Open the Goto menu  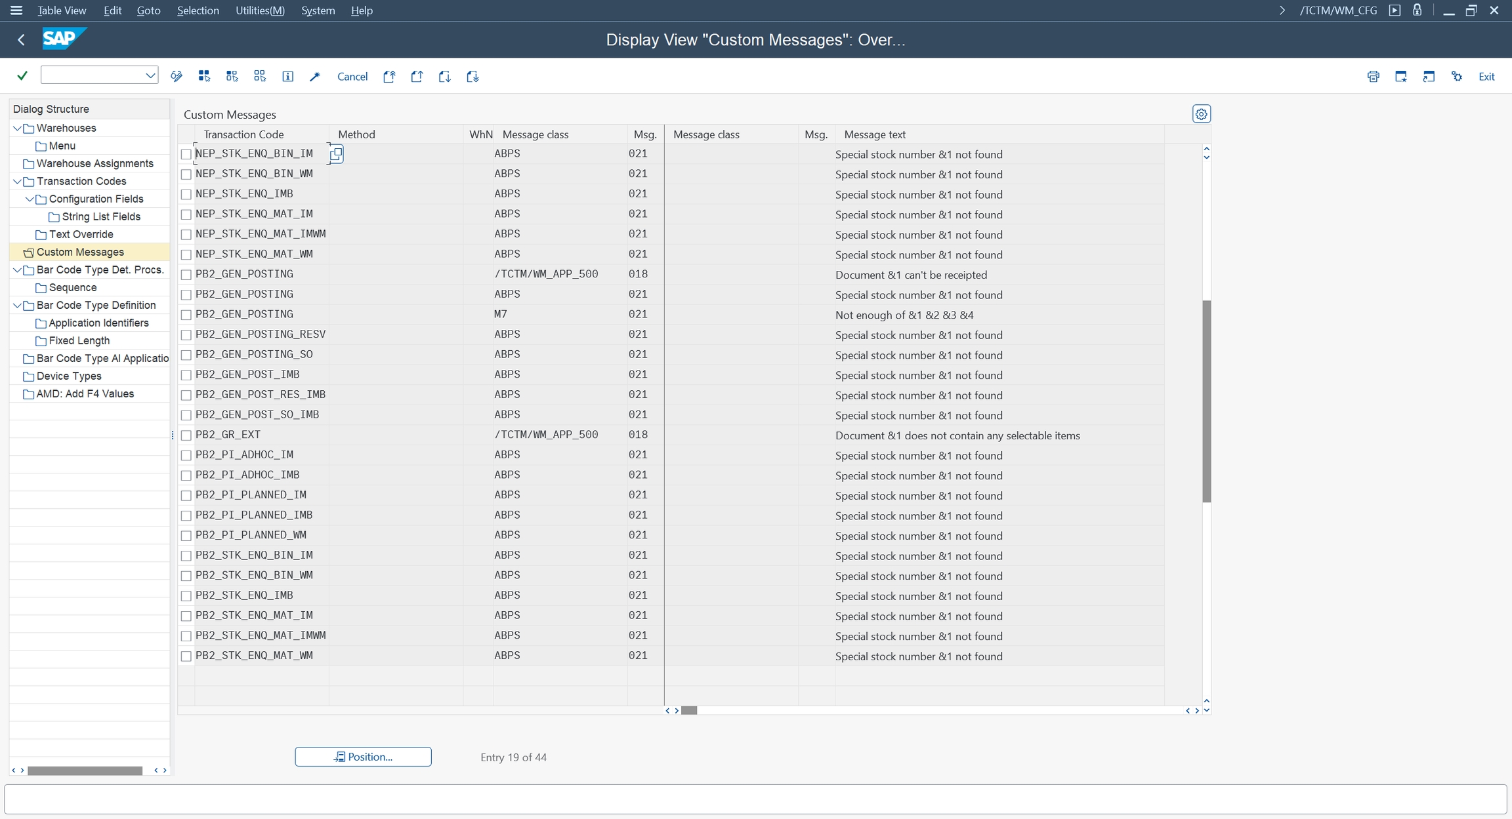(x=148, y=10)
